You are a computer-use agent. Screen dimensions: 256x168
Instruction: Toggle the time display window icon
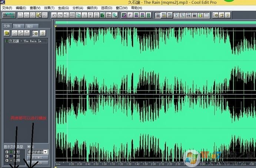click(188, 15)
